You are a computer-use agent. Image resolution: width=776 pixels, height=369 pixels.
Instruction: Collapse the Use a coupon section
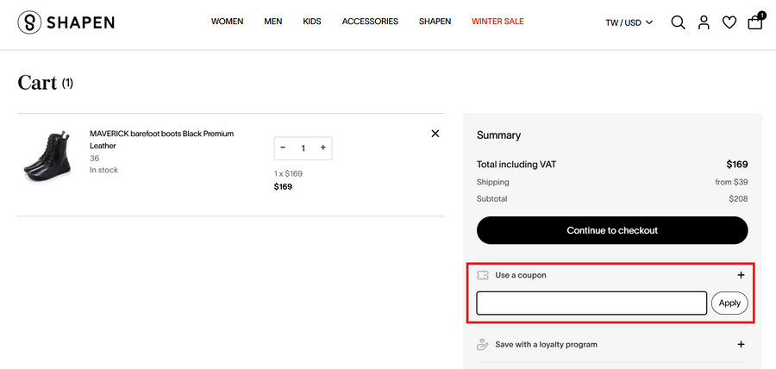[741, 275]
